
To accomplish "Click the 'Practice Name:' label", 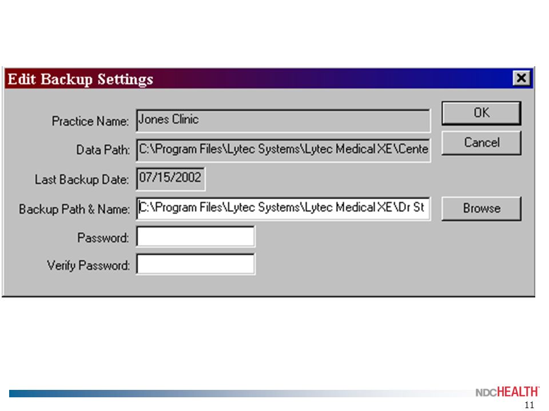I will coord(90,121).
